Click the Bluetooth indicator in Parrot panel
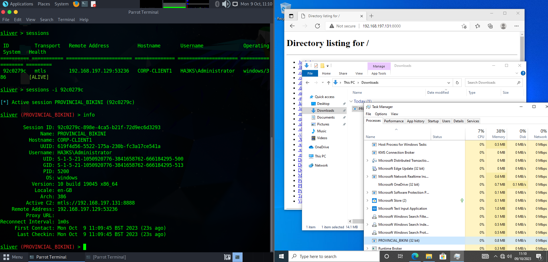548x262 pixels. (217, 4)
